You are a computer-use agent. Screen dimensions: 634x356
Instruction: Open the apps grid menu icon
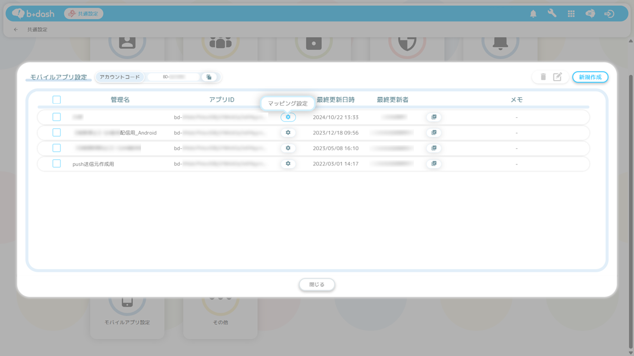tap(571, 14)
